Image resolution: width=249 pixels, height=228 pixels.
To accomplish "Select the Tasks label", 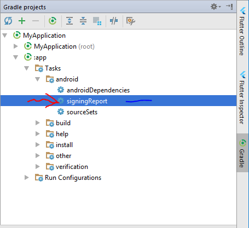I will coord(53,68).
